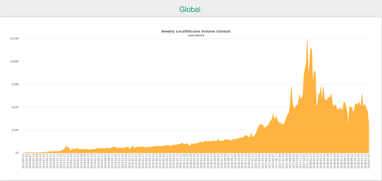The height and width of the screenshot is (181, 382).
Task: Click the $130M horizontal gridline
Action: pos(196,39)
